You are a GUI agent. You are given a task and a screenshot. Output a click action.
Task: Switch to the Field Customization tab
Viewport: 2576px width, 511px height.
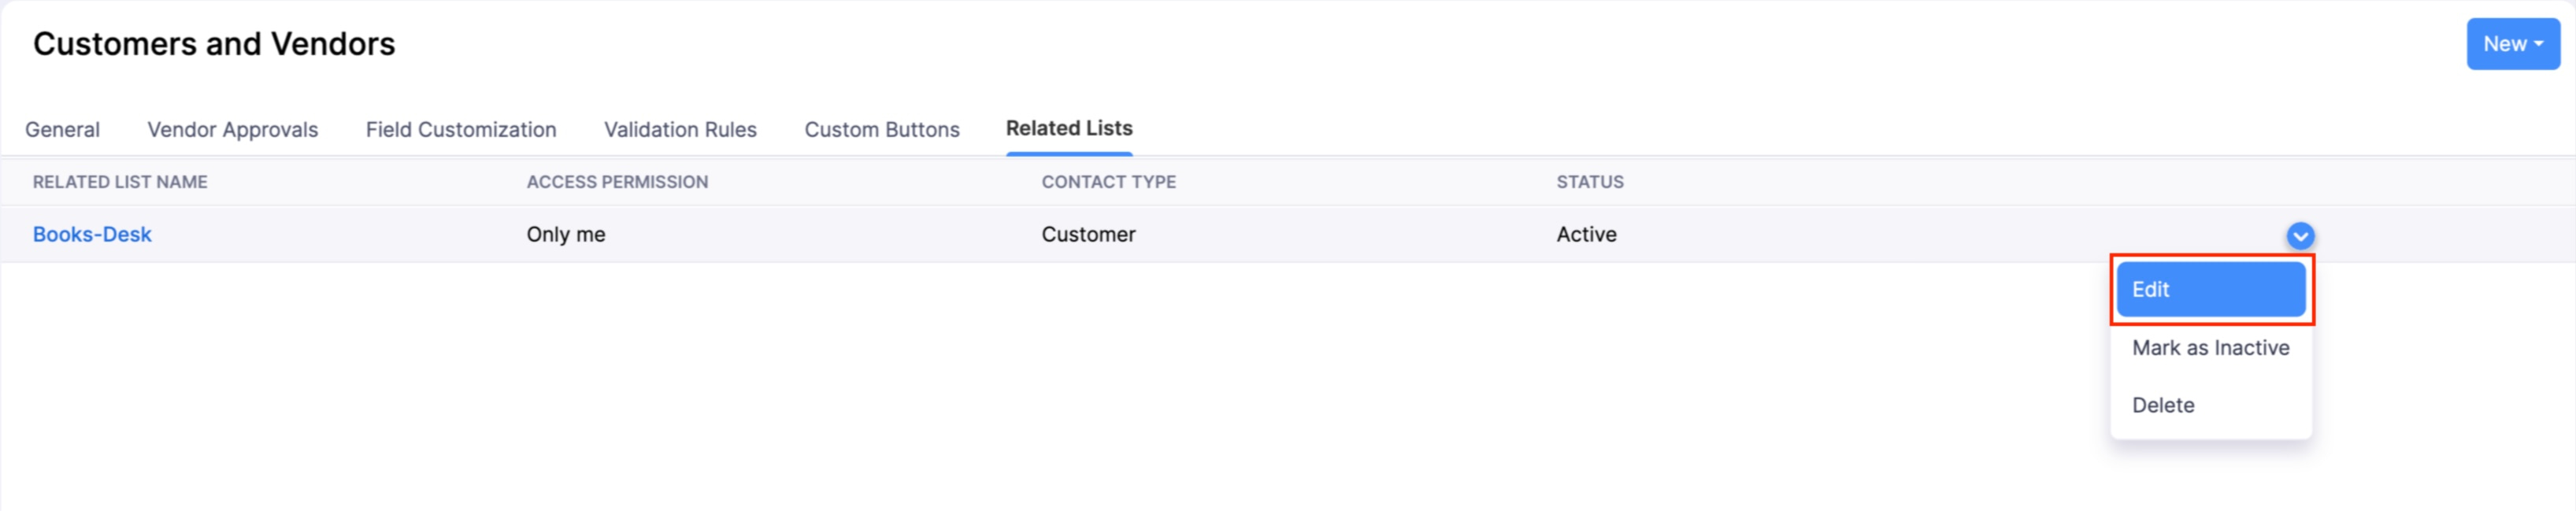pyautogui.click(x=461, y=129)
